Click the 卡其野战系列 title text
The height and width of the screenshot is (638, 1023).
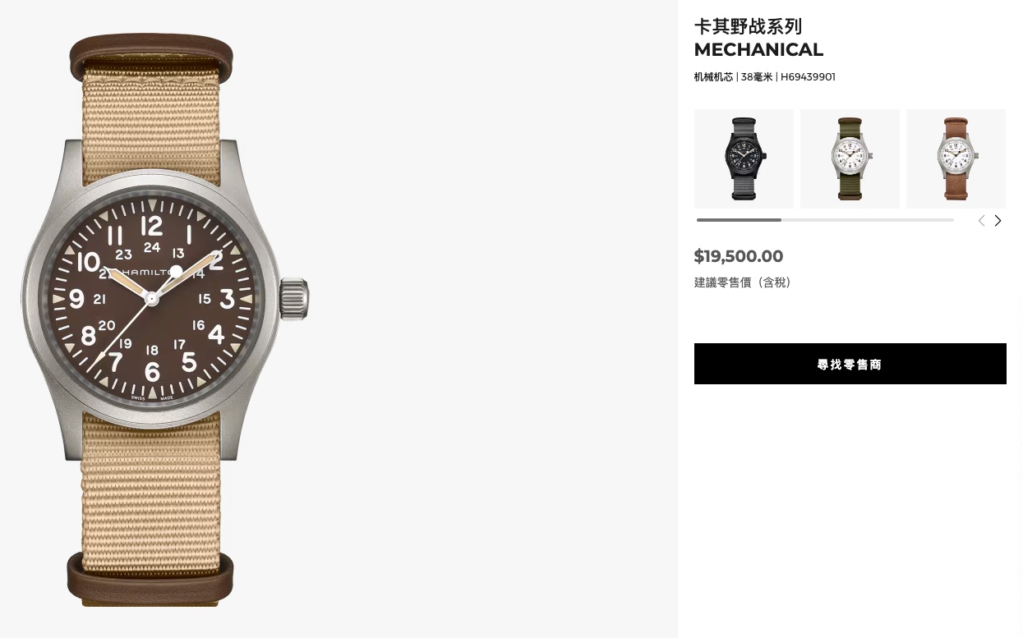tap(748, 27)
